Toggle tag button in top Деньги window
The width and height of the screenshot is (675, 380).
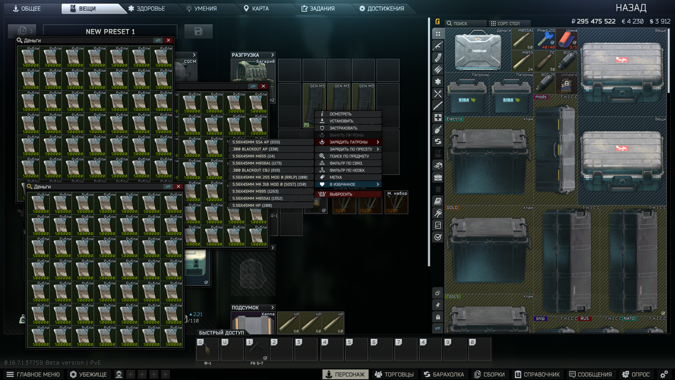(158, 40)
